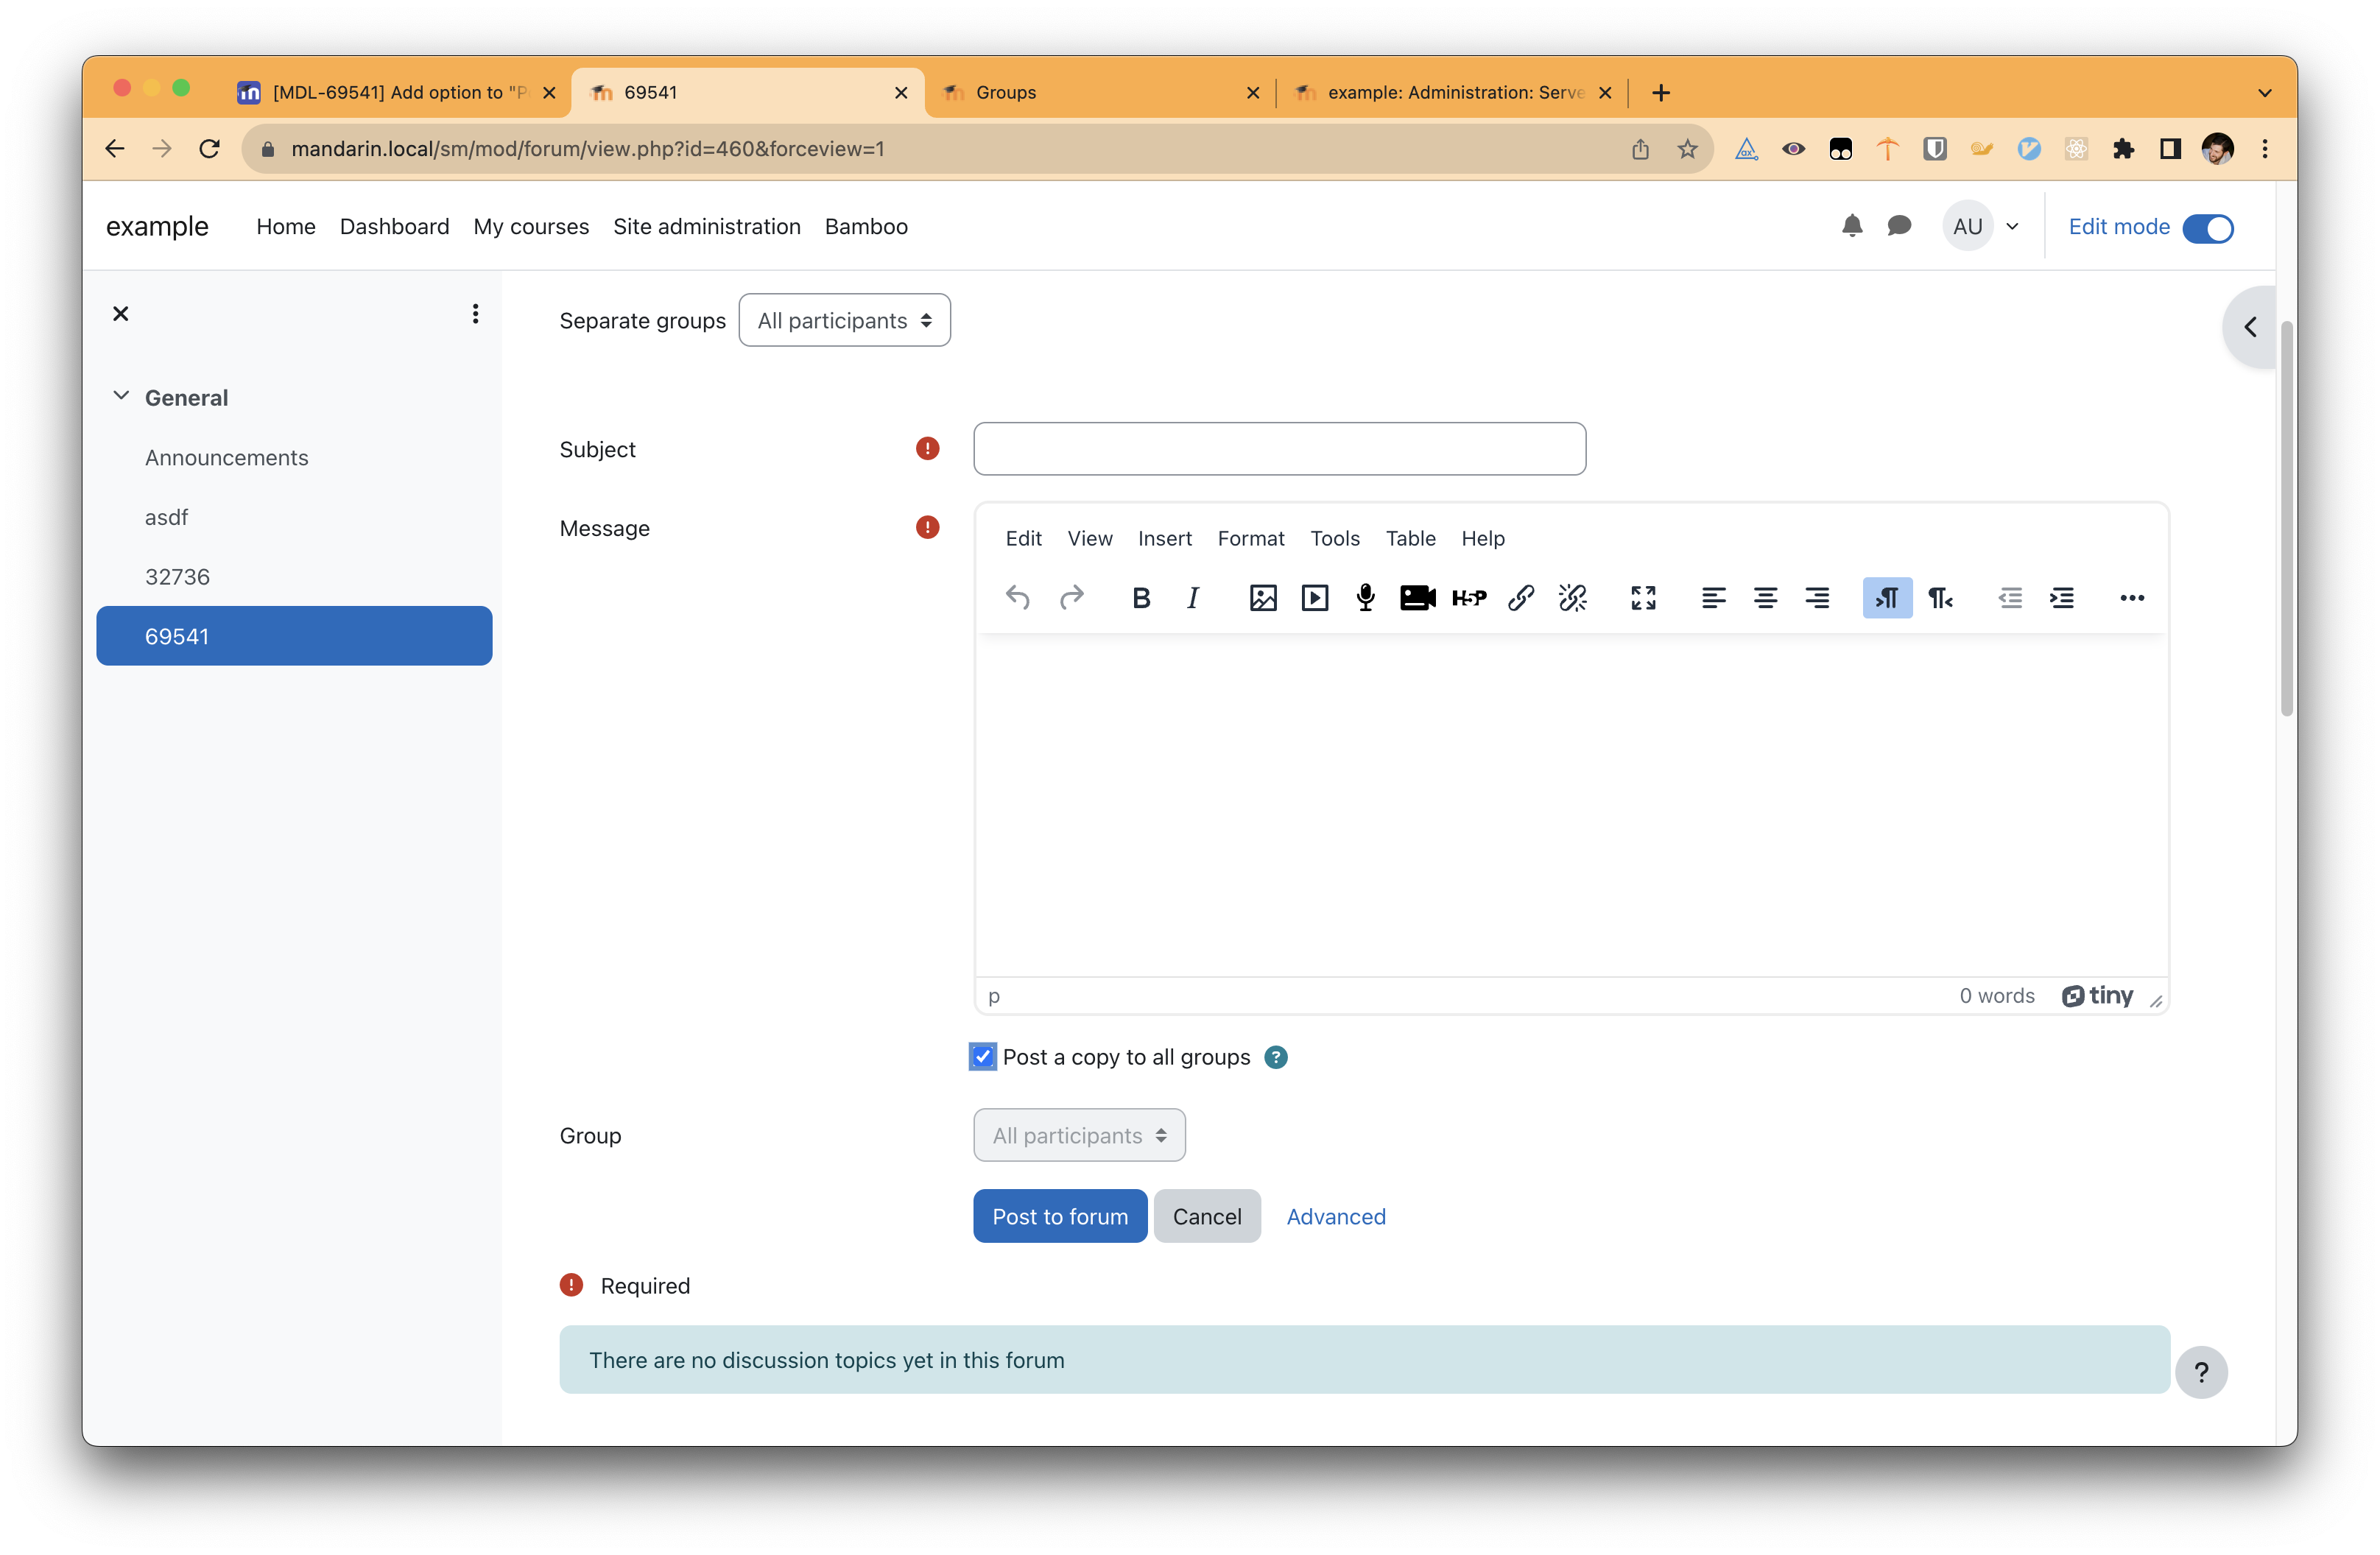Open Separate groups participants dropdown
Image resolution: width=2380 pixels, height=1555 pixels.
coord(844,320)
